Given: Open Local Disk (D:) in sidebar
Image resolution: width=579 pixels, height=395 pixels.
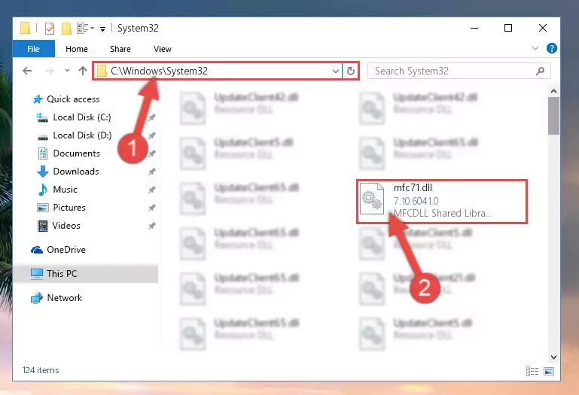Looking at the screenshot, I should pyautogui.click(x=82, y=135).
